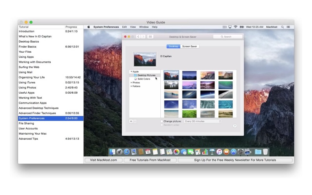Image resolution: width=312 pixels, height=195 pixels.
Task: Switch to the Screen Saver tab
Action: pos(190,46)
